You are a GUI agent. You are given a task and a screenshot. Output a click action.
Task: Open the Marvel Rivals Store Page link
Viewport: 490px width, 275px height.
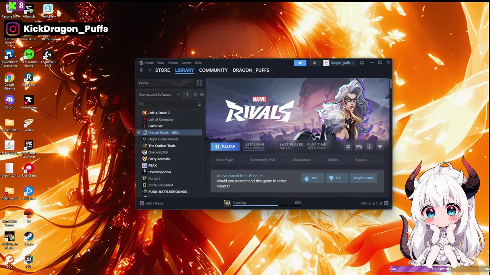pyautogui.click(x=224, y=160)
